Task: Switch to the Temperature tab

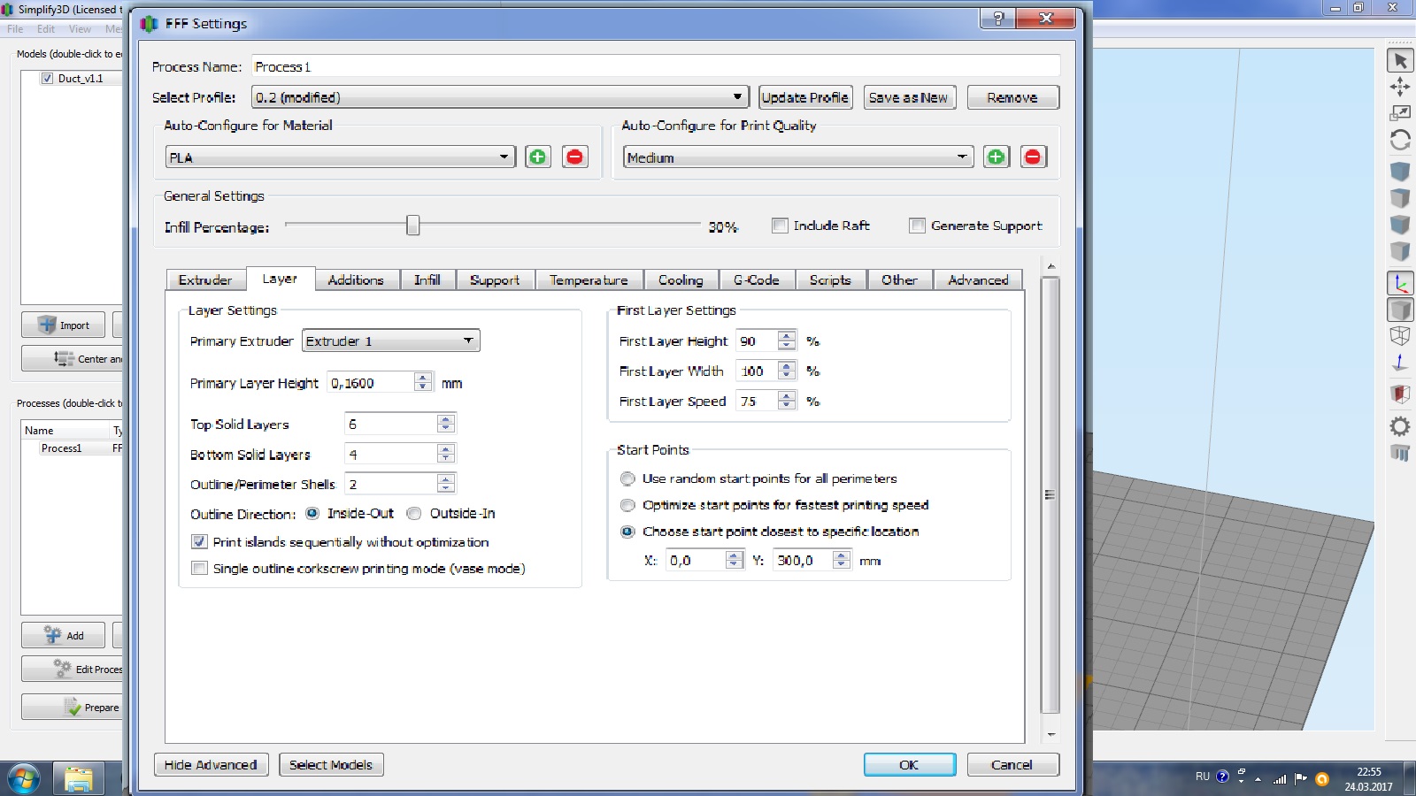Action: pos(589,279)
